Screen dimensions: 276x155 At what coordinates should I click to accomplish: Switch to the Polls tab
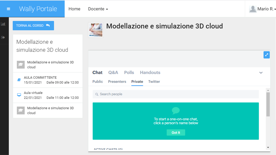pos(129,72)
